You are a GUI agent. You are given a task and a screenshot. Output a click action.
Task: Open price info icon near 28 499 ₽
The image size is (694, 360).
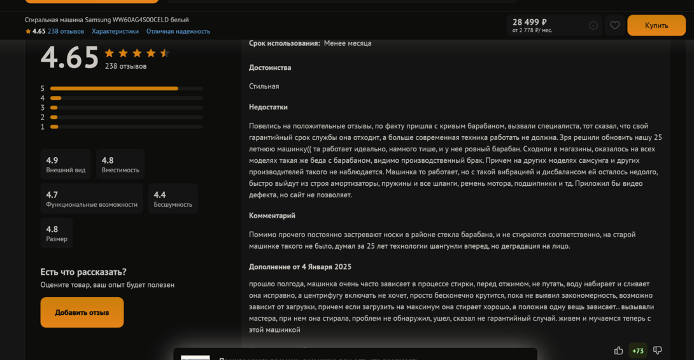(593, 25)
